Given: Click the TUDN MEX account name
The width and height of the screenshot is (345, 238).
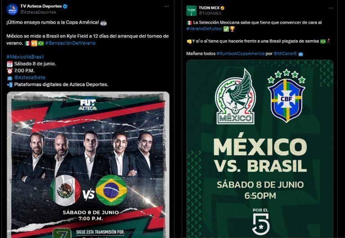Looking at the screenshot, I should 209,8.
